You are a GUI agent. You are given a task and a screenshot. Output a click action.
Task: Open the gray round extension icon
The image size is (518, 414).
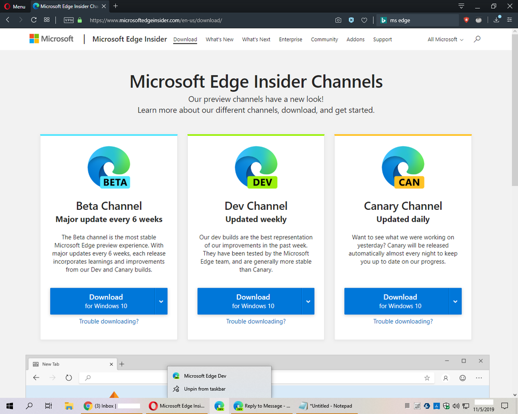[479, 20]
